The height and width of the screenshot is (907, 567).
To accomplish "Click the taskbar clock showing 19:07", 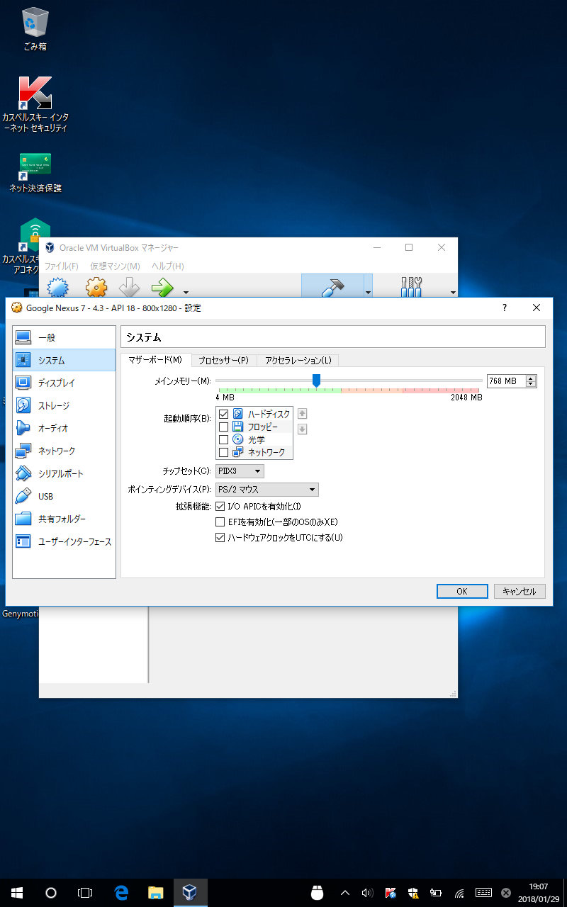I will coord(538,893).
